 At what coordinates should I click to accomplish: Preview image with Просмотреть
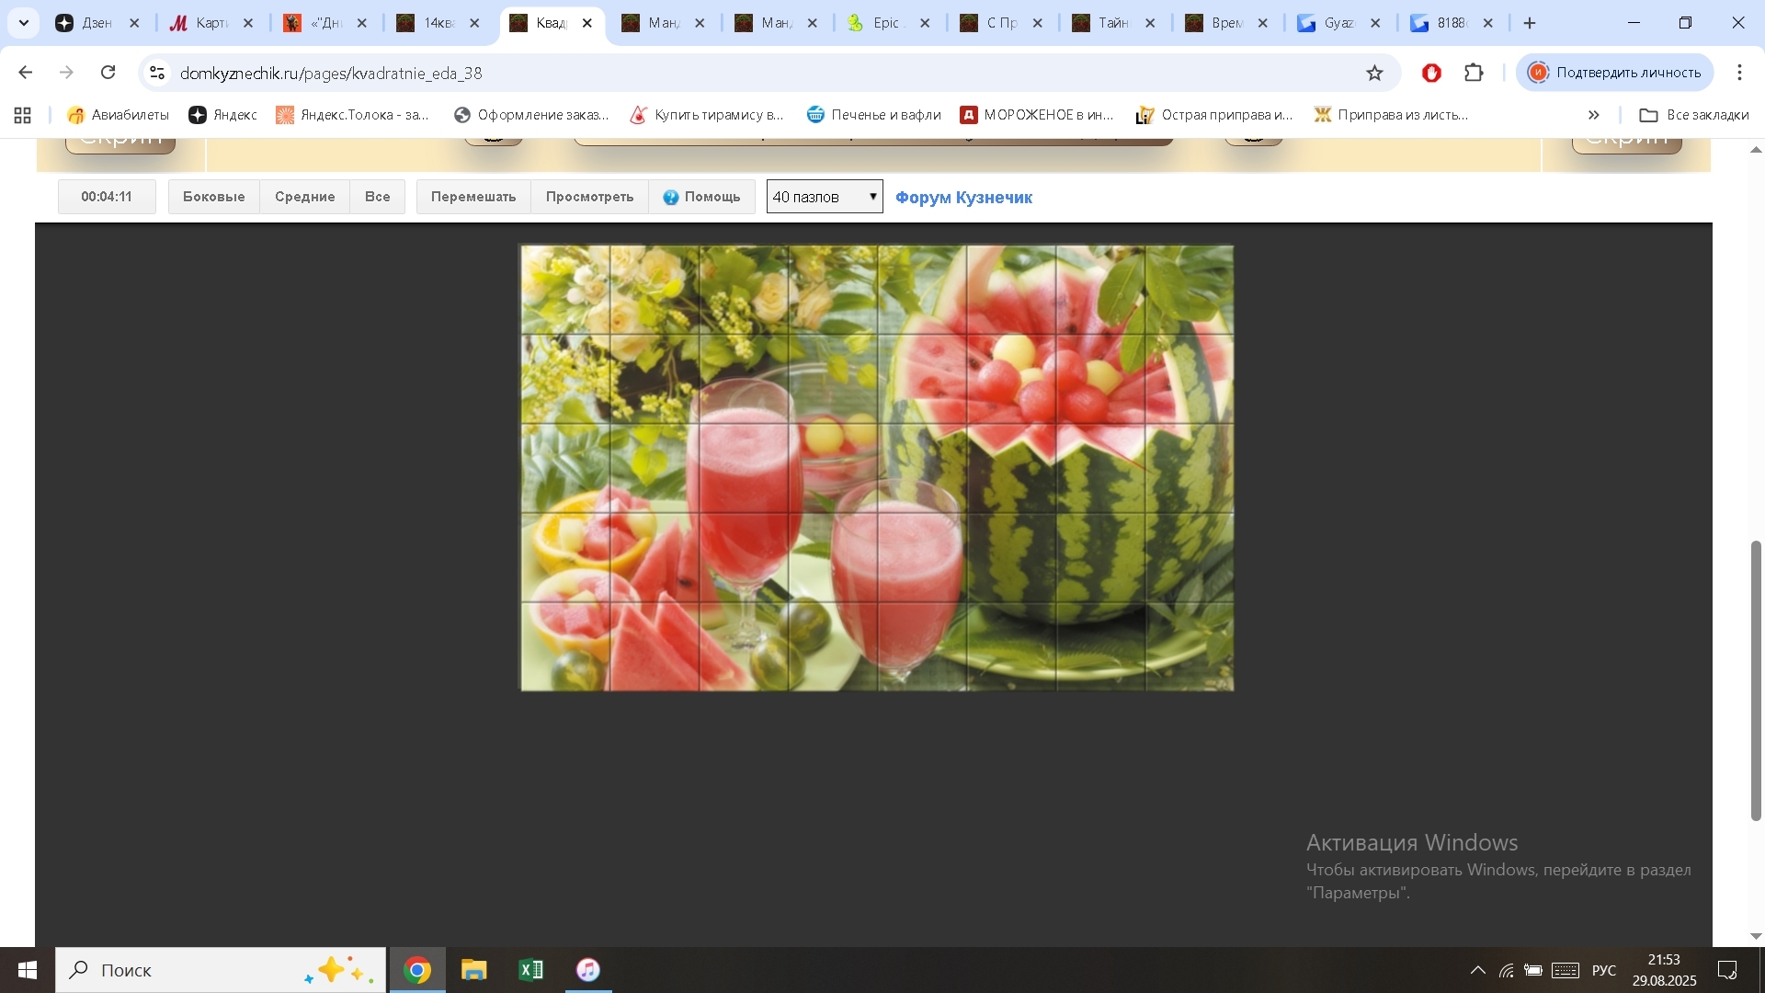point(589,197)
